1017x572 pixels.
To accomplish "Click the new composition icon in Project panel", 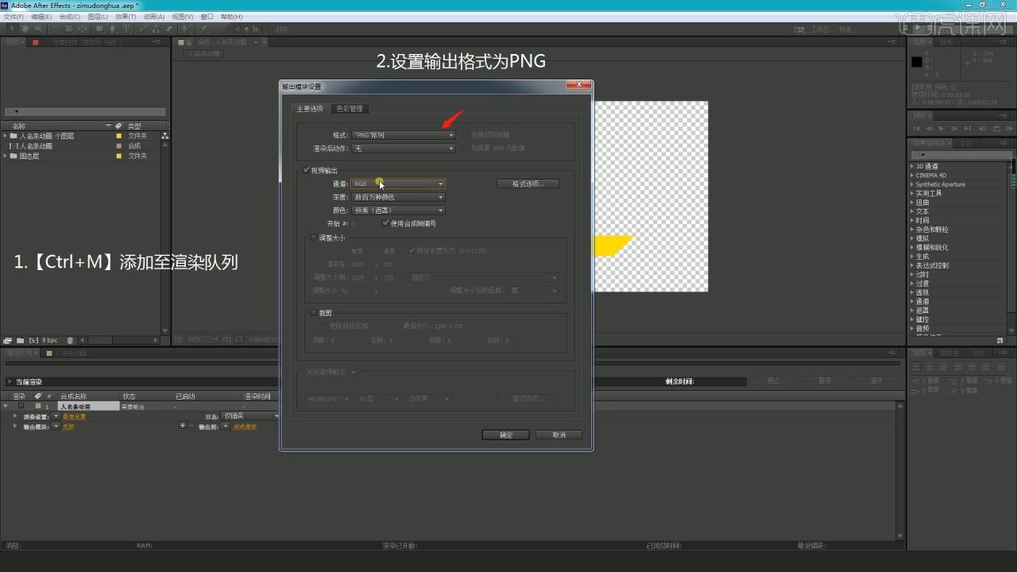I will click(x=33, y=340).
